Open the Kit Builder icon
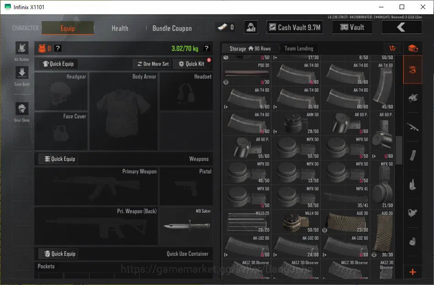 [22, 49]
